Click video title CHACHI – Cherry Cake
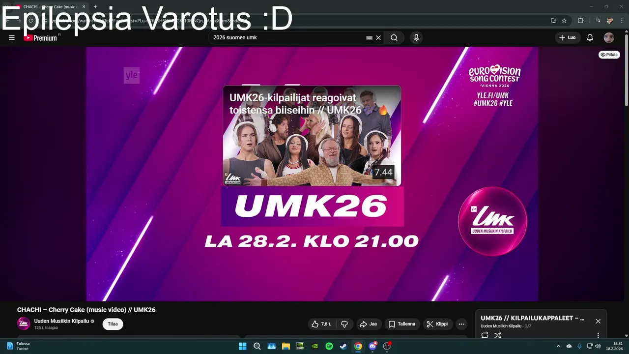Screen dimensions: 629x354 [86, 310]
